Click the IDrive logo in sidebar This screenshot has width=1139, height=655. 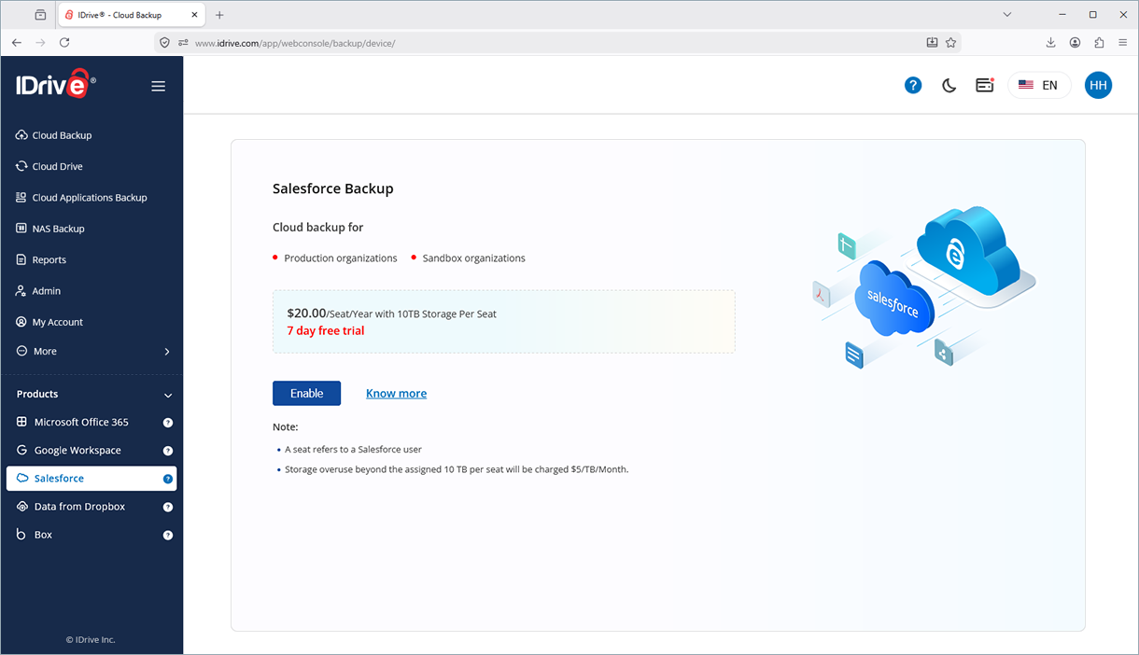(55, 85)
